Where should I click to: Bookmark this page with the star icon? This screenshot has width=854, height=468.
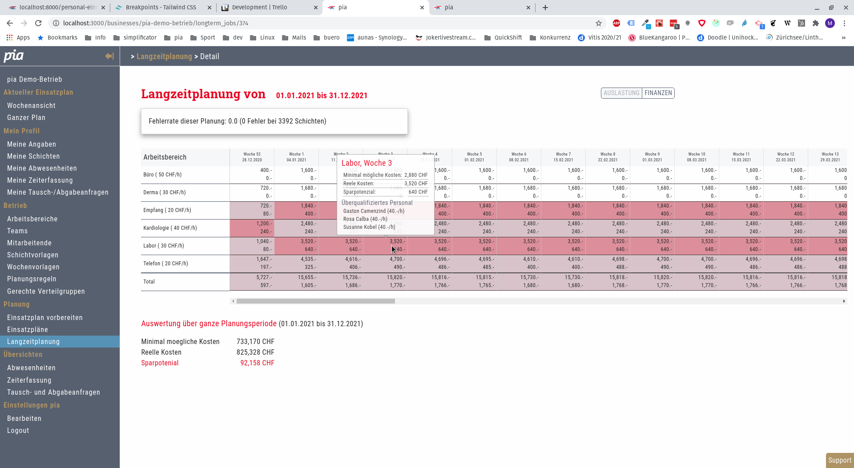[x=599, y=23]
